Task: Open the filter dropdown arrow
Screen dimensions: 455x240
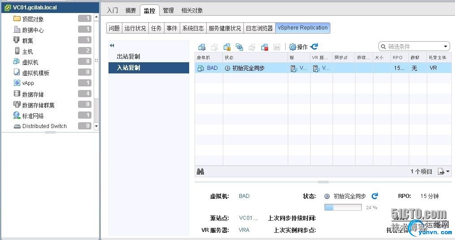Action: [446, 47]
